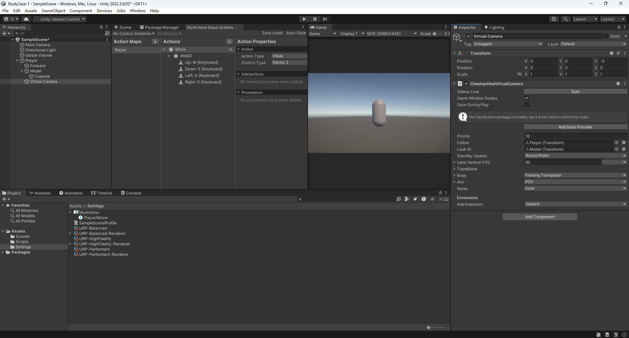The image size is (629, 338).
Task: Open the Body Framing Transposer dropdown
Action: (x=575, y=175)
